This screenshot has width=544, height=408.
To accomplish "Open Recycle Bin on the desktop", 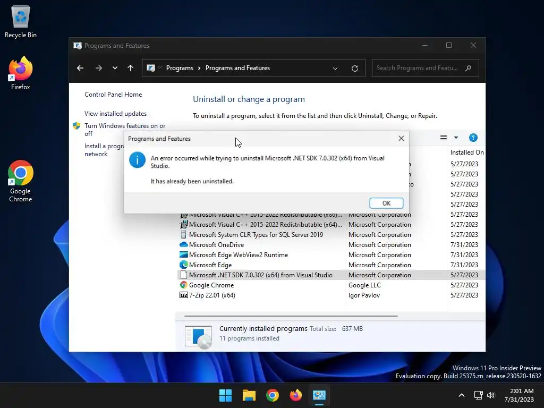I will point(21,22).
